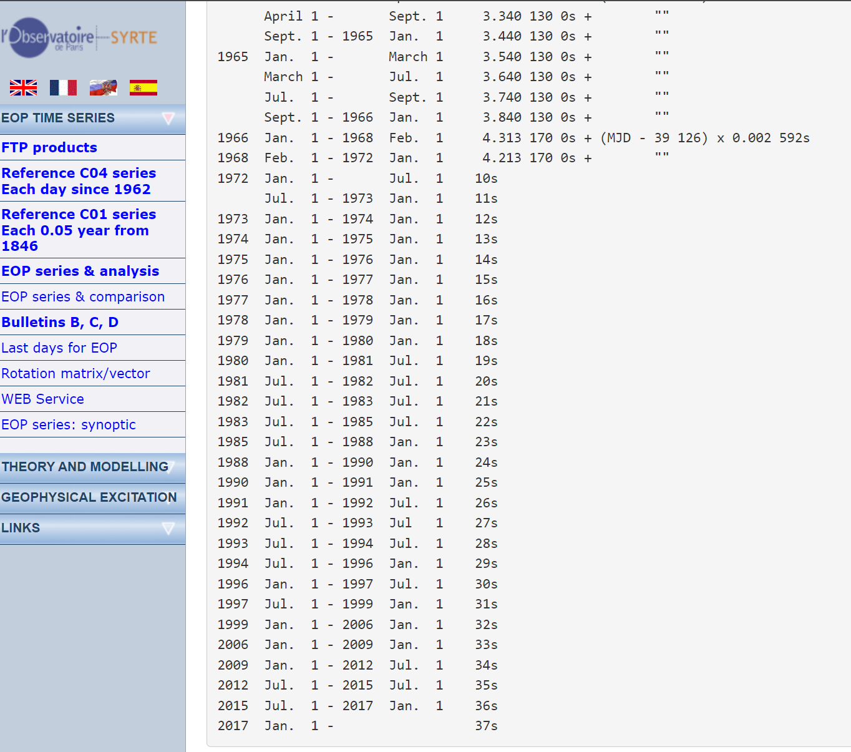The image size is (851, 752).
Task: Open the WEB Service link
Action: pyautogui.click(x=42, y=399)
